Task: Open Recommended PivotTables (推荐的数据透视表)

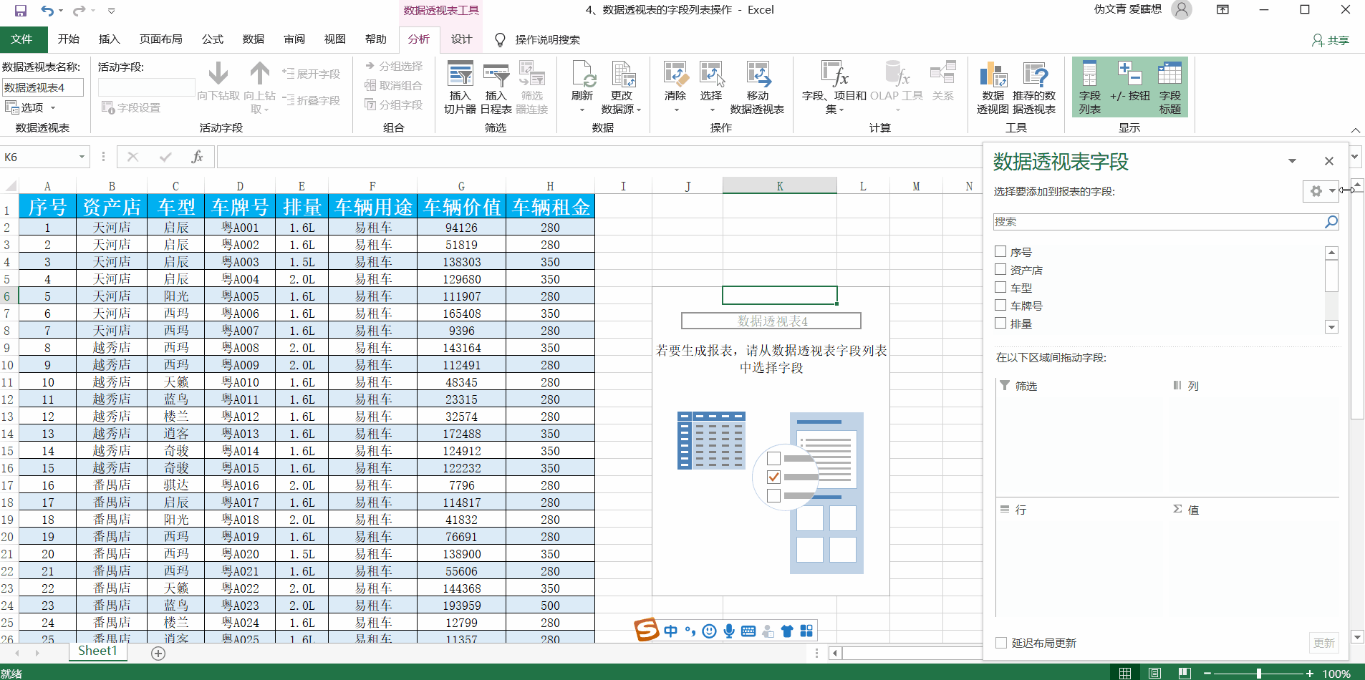Action: [x=1034, y=88]
